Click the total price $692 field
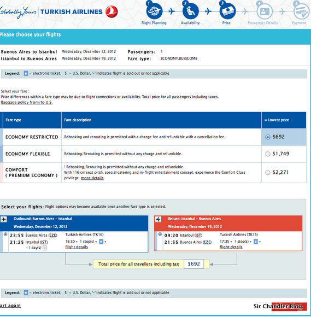 (193, 264)
